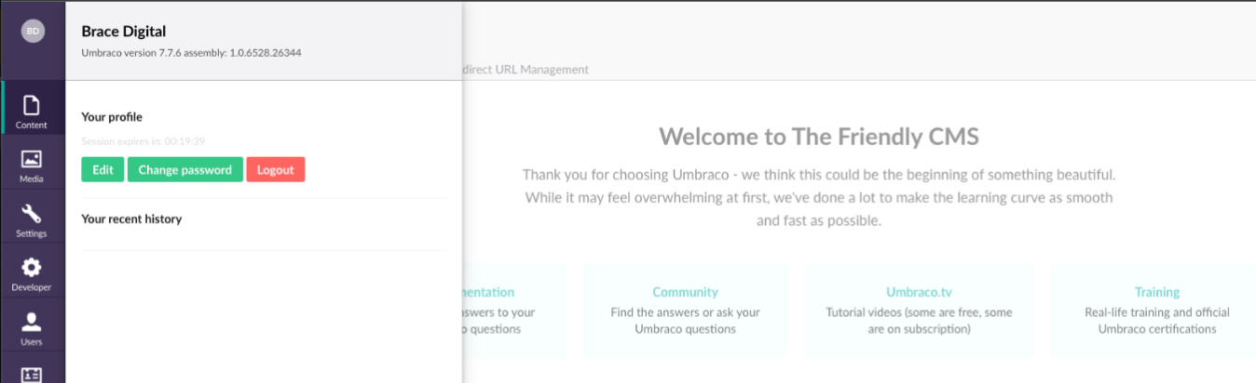The width and height of the screenshot is (1256, 383).
Task: Click the Umbraco version 7.7.6 text
Action: pyautogui.click(x=191, y=53)
